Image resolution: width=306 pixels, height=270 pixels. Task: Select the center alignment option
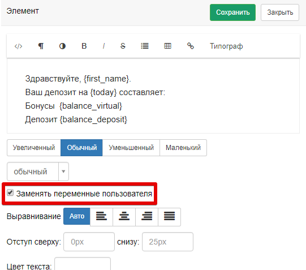124,217
